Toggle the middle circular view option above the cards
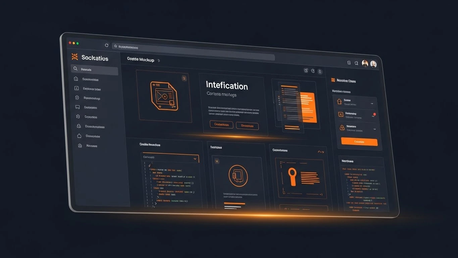This screenshot has height=258, width=458. [x=313, y=71]
